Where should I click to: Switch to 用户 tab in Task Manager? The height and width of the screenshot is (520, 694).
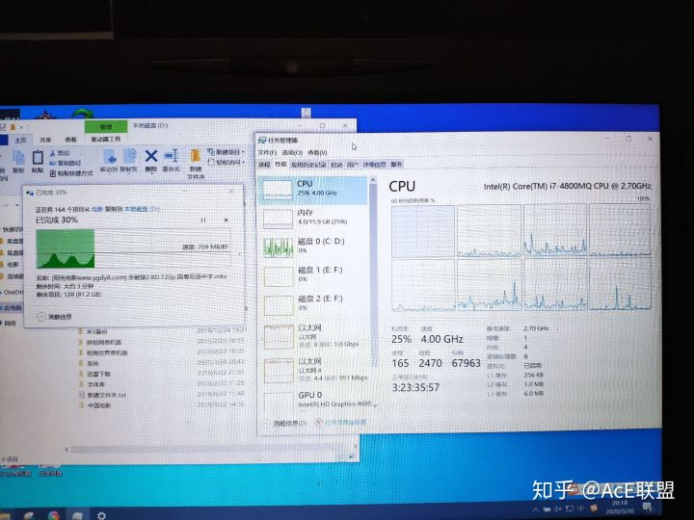coord(353,165)
